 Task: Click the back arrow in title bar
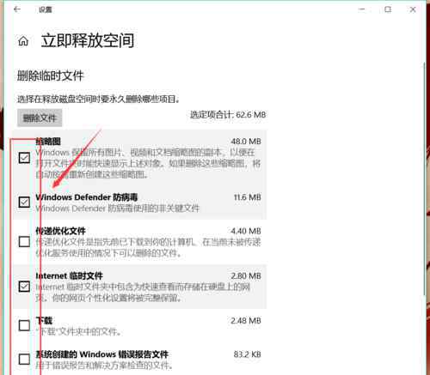tap(17, 9)
